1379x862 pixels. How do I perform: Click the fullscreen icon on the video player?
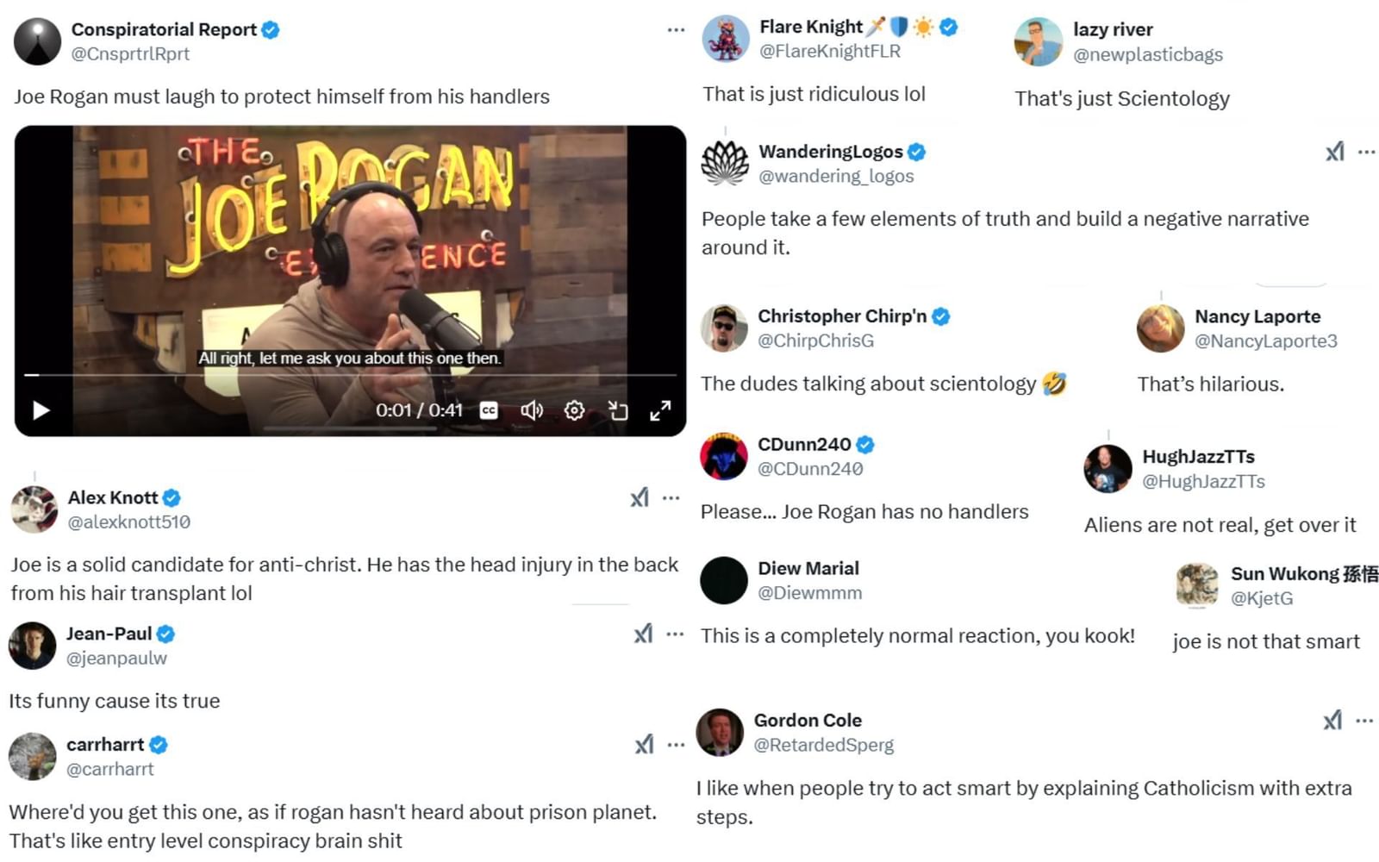point(661,411)
